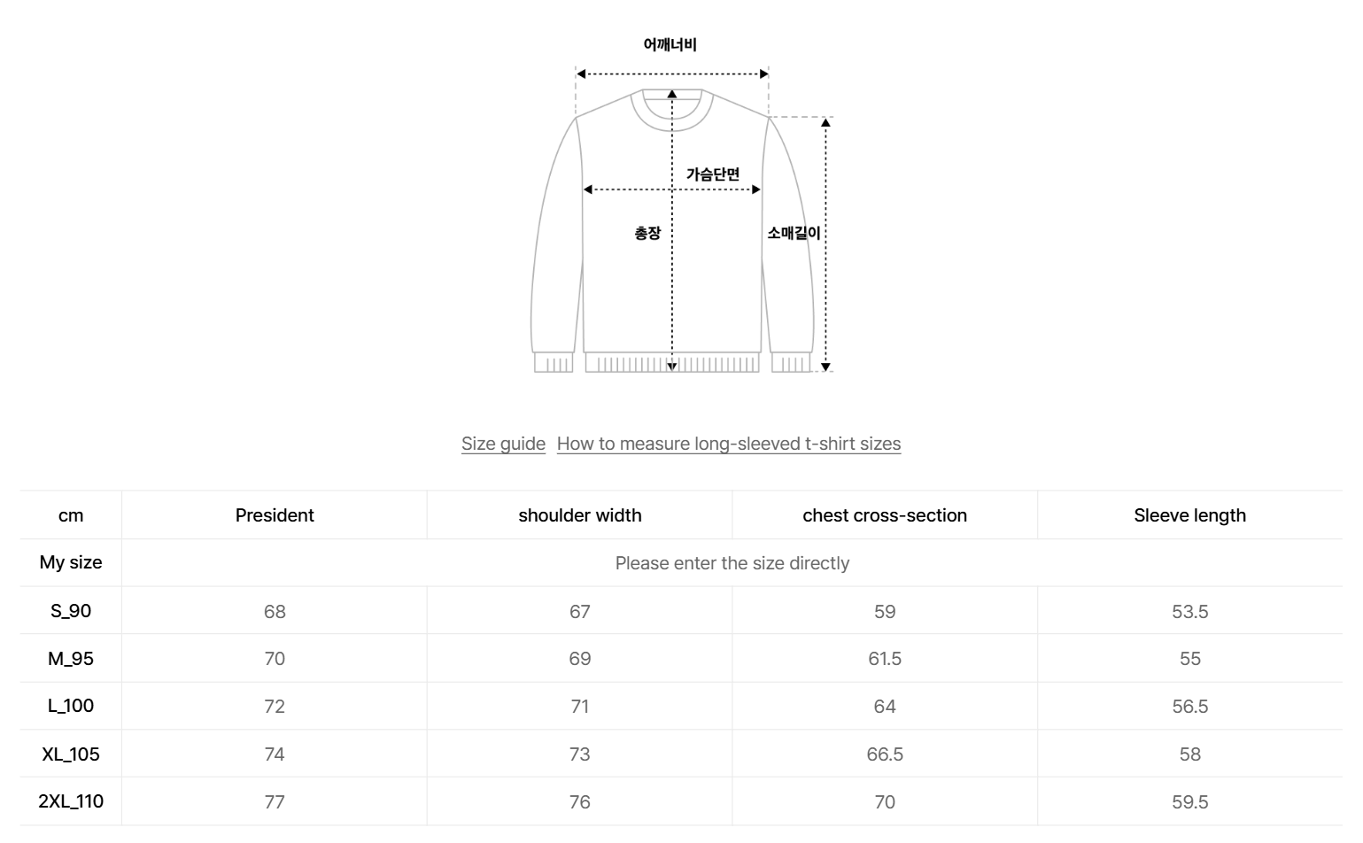Click the My size row label
The width and height of the screenshot is (1363, 843).
71,562
